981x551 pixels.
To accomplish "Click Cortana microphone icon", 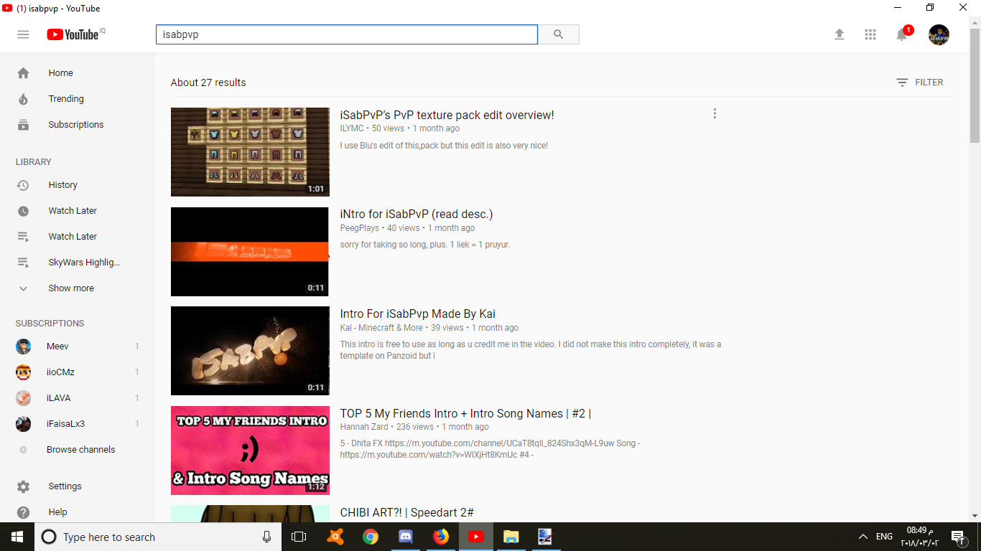I will point(266,537).
